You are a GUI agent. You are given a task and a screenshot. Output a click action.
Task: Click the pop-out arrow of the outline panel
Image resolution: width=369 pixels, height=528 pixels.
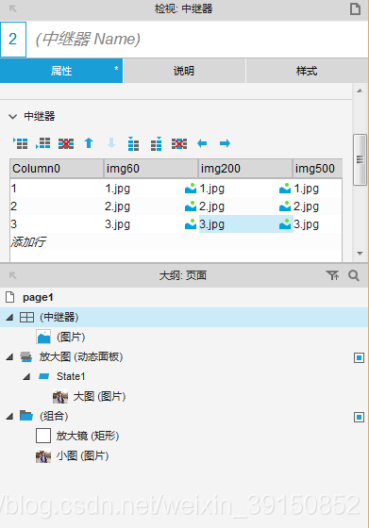click(13, 275)
